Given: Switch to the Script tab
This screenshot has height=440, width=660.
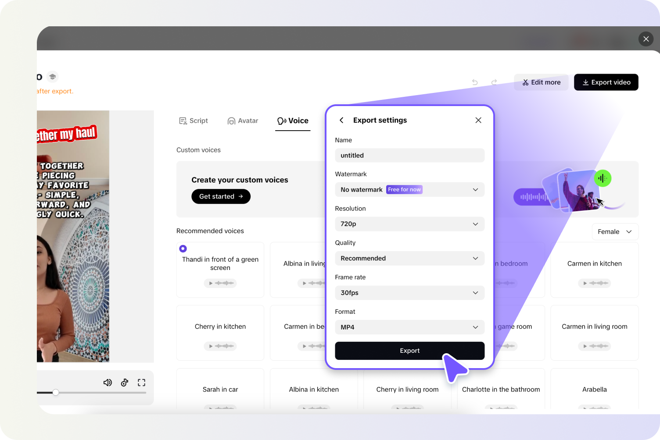Looking at the screenshot, I should (194, 121).
